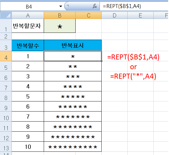Click the formula bar with =REPT($B$1,A4)
The image size is (169, 155).
134,6
